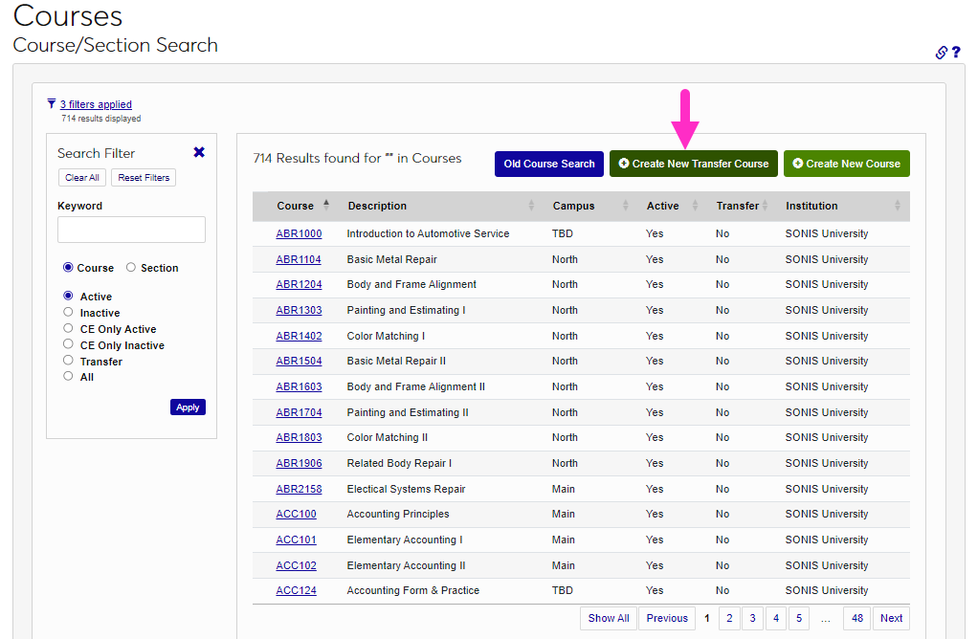Screen dimensions: 978x639
Task: Sort by Description column sort icon
Action: point(532,206)
